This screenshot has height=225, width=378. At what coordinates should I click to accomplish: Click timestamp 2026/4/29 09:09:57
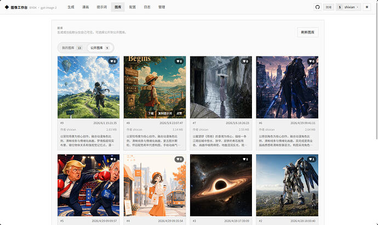(104, 221)
